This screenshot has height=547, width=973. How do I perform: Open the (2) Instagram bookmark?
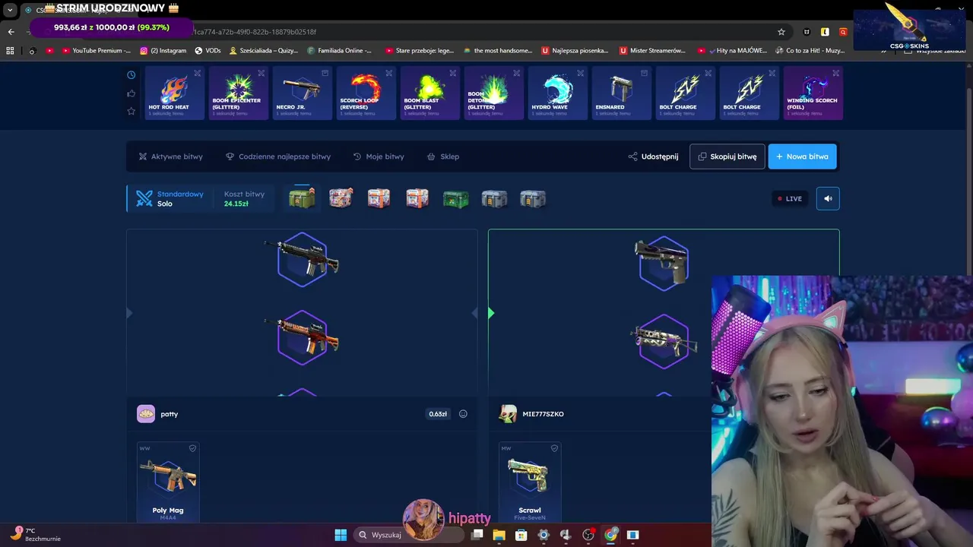[x=163, y=51]
